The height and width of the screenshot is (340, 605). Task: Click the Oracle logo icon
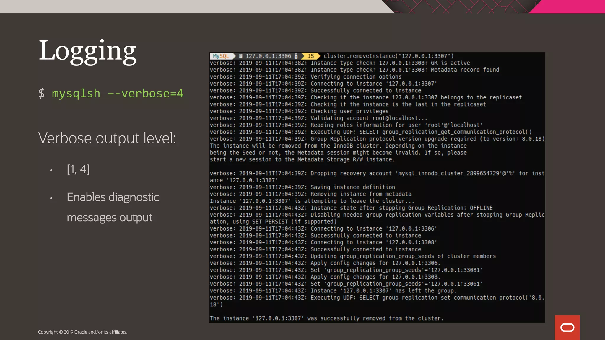coord(567,327)
